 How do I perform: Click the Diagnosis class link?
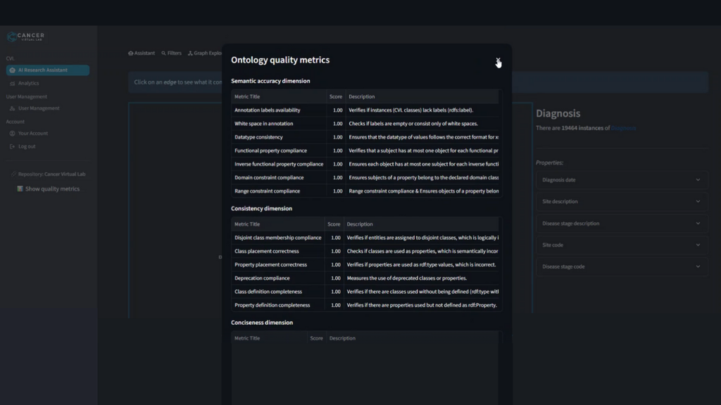pyautogui.click(x=623, y=128)
